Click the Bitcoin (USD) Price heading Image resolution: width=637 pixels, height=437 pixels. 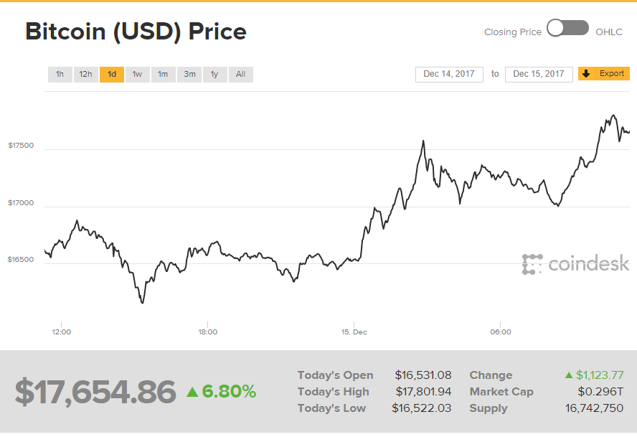[x=136, y=32]
